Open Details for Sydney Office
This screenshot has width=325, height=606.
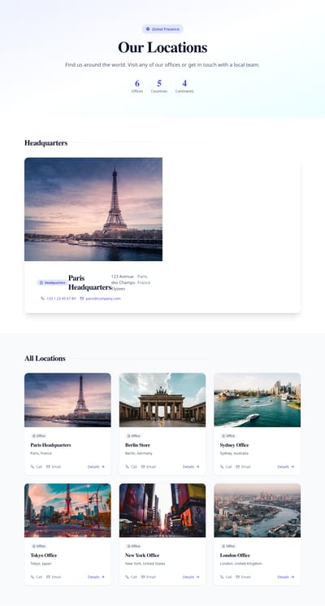[x=286, y=466]
